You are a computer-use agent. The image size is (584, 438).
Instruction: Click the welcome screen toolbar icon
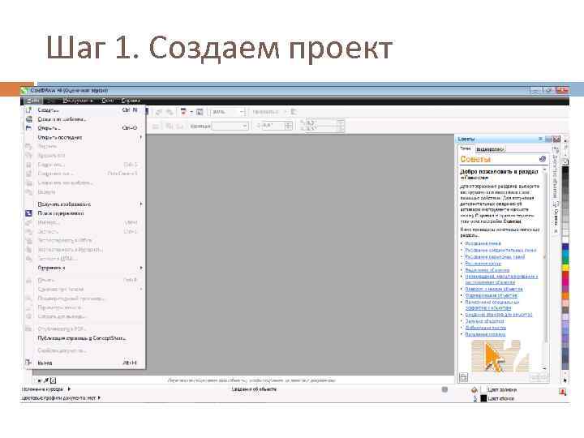click(x=200, y=112)
